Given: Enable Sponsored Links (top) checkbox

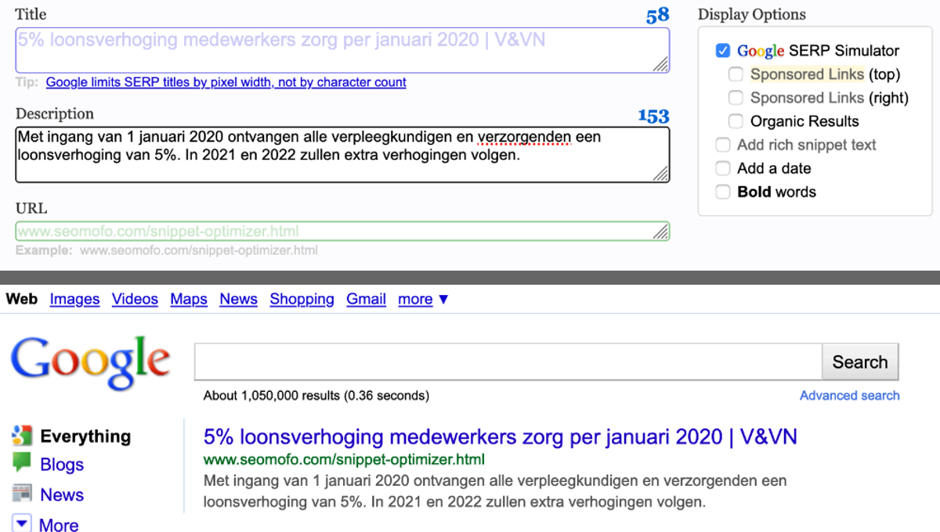Looking at the screenshot, I should coord(736,74).
